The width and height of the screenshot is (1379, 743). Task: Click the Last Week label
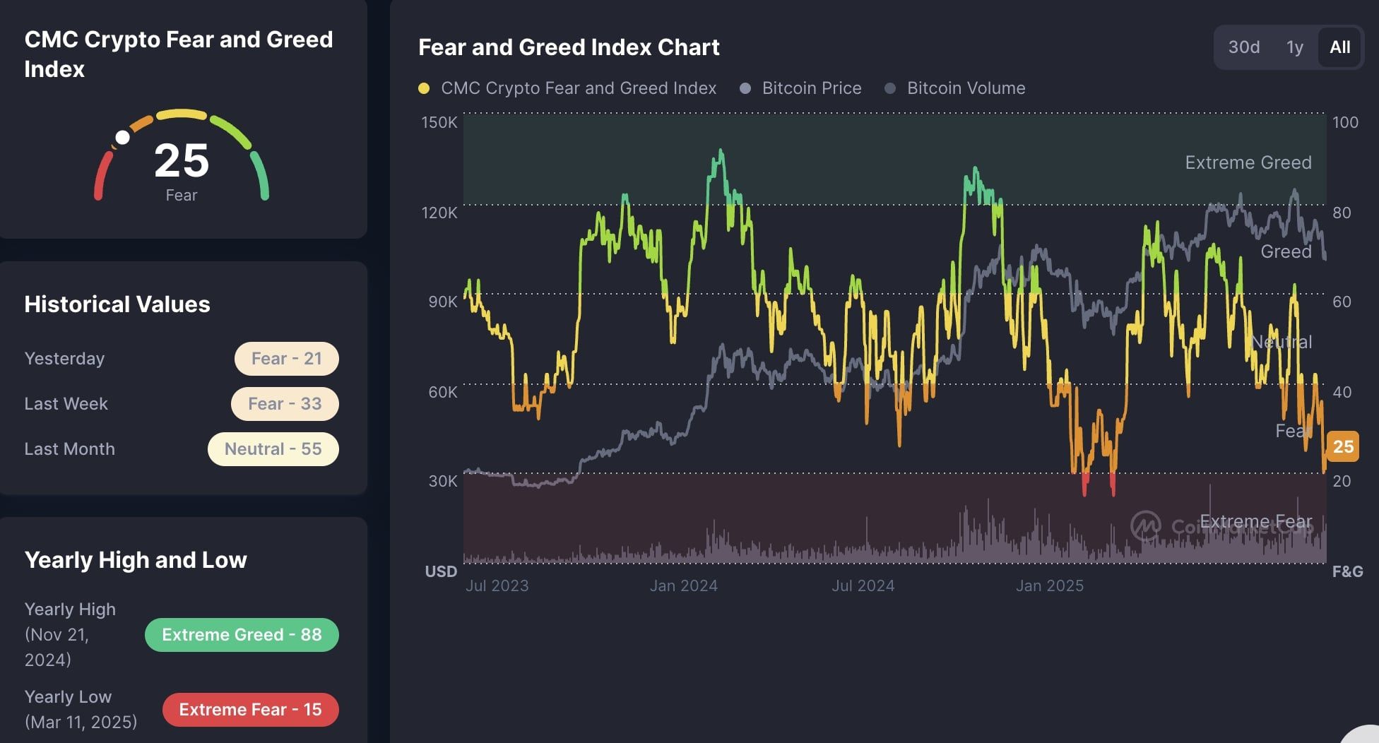[66, 404]
